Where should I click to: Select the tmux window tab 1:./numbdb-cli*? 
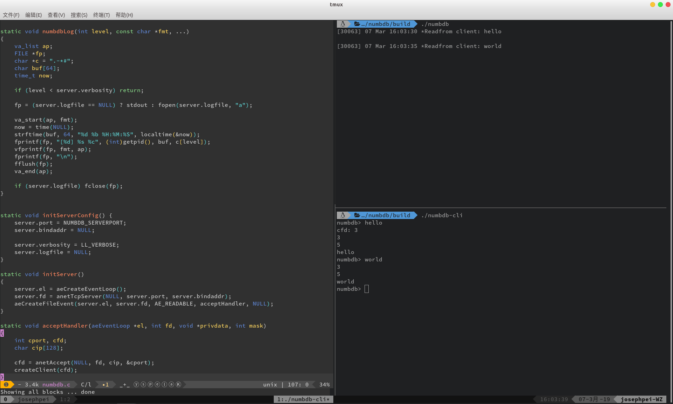(x=304, y=399)
